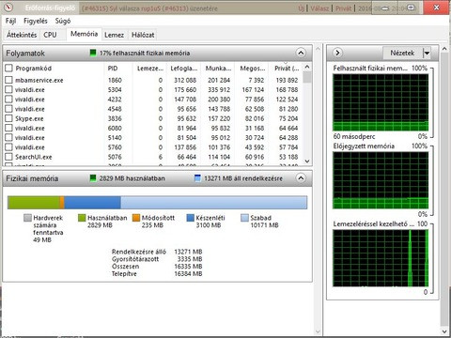Click the orange Módosított legend swatch
This screenshot has width=451, height=338.
pyautogui.click(x=136, y=218)
